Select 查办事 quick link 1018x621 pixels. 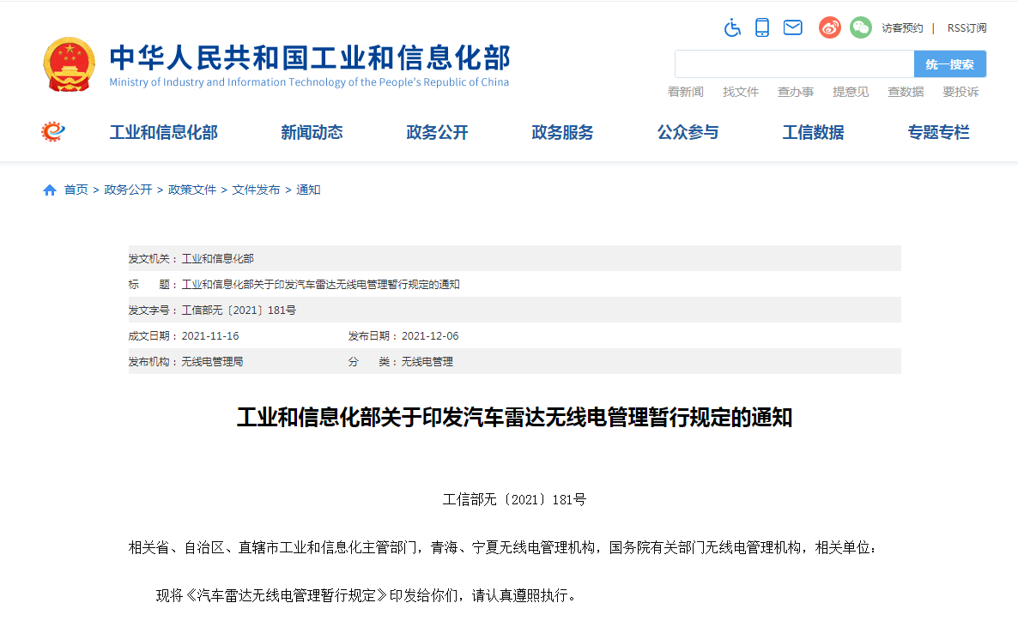coord(796,92)
